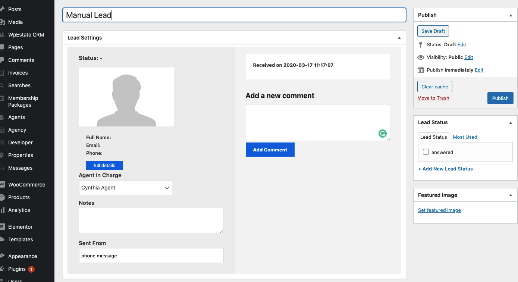Open the Agent in Charge dropdown

(126, 188)
